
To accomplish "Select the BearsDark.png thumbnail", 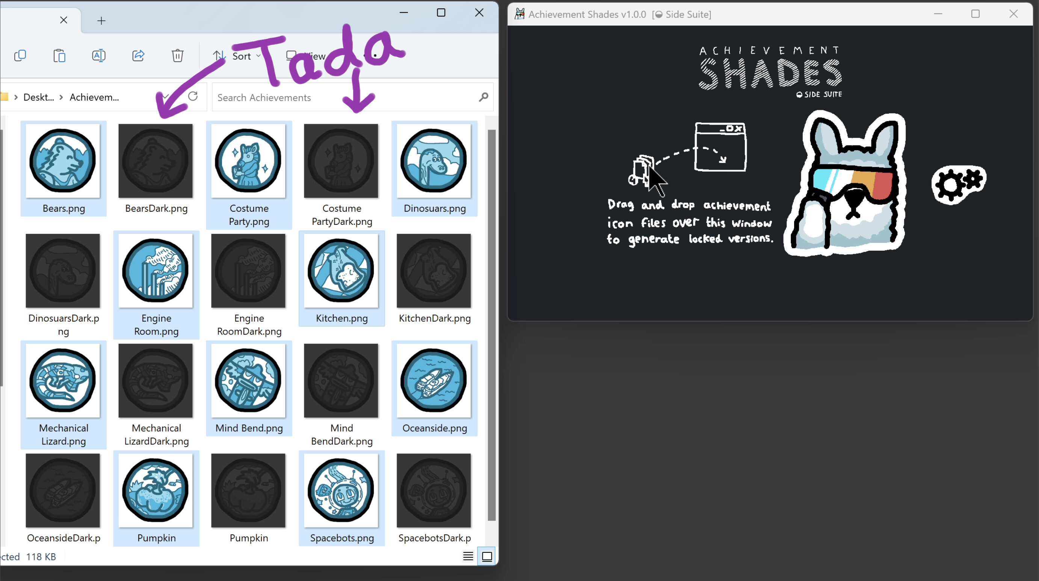I will pos(156,160).
